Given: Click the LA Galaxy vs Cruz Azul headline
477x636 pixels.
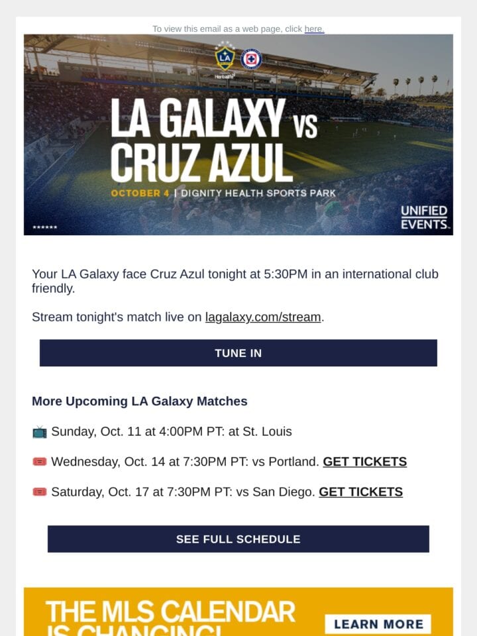Looking at the screenshot, I should tap(214, 140).
